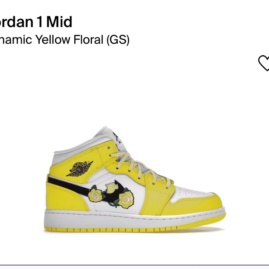
Task: Select the Dynamic Yellow Floral (GS) subtitle
Action: (x=65, y=39)
